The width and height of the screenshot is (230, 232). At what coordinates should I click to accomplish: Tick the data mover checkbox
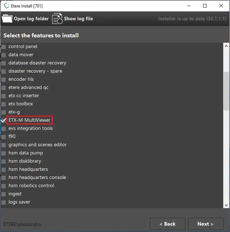coord(4,55)
